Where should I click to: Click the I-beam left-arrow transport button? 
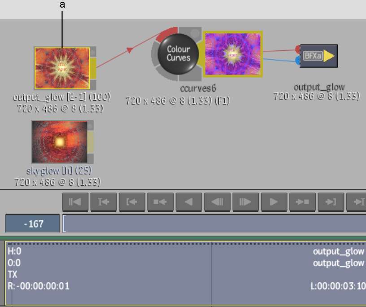point(104,202)
